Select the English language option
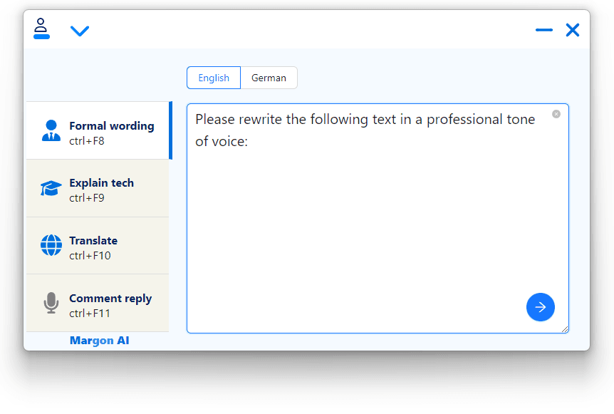614x414 pixels. click(214, 78)
